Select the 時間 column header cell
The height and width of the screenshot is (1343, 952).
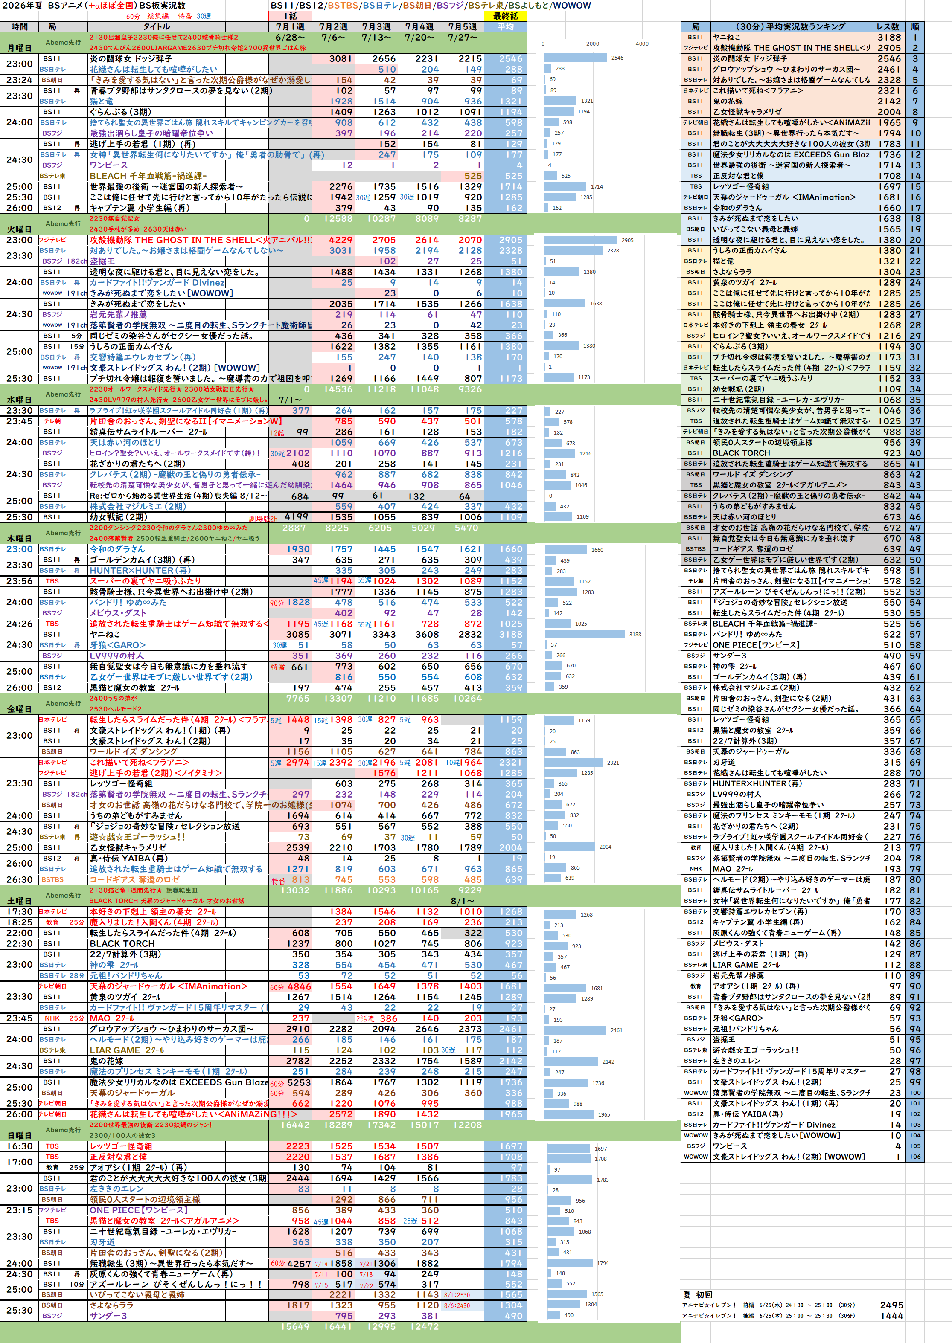click(19, 27)
